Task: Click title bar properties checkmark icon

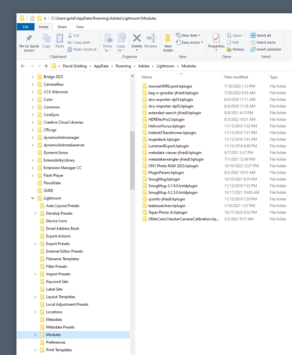Action: (x=32, y=18)
